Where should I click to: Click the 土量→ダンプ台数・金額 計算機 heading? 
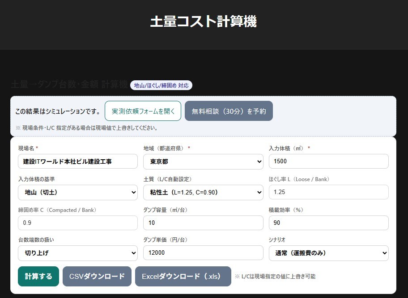pos(69,85)
